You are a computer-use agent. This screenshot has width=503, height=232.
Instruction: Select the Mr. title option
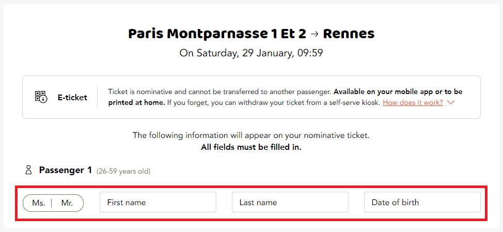(67, 203)
